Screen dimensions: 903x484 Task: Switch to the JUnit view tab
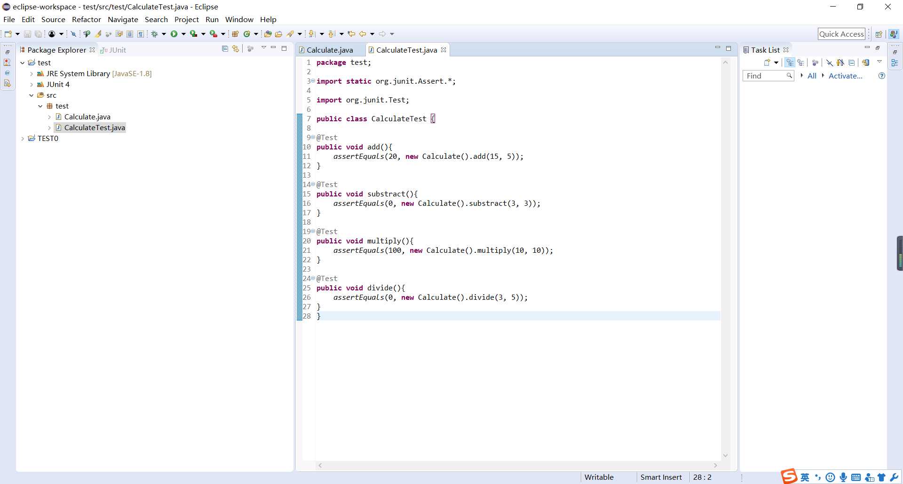pos(113,50)
